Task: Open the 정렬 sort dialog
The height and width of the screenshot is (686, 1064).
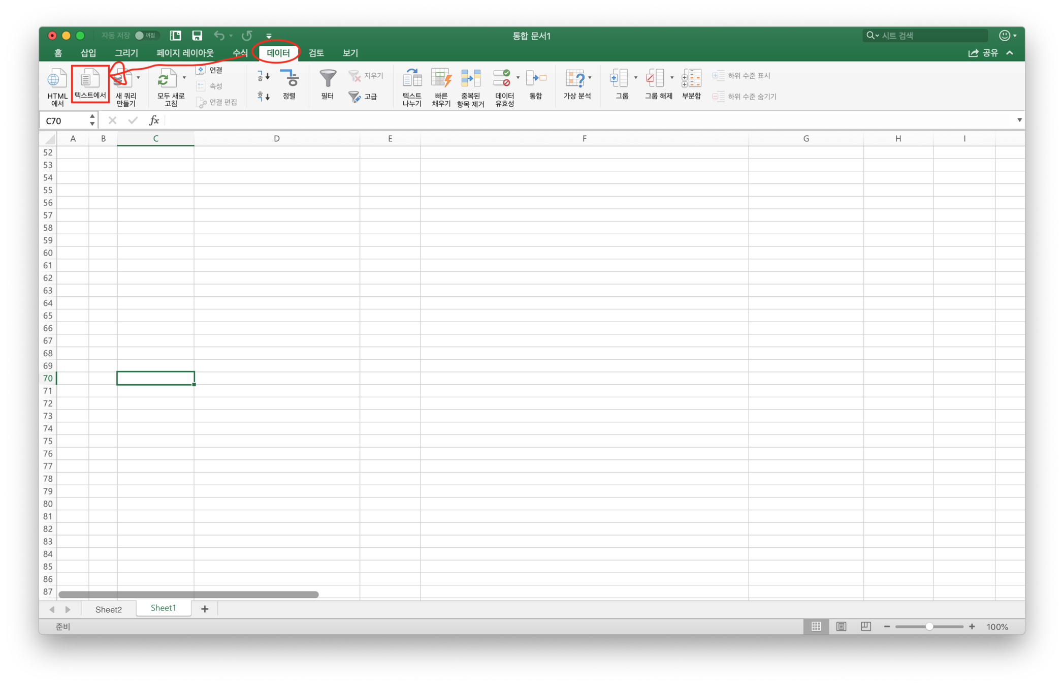Action: [x=289, y=80]
